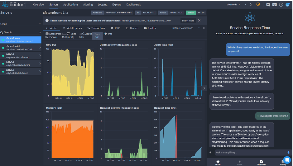Select cfstorefront-1 in server list
The image size is (293, 166).
(21, 40)
